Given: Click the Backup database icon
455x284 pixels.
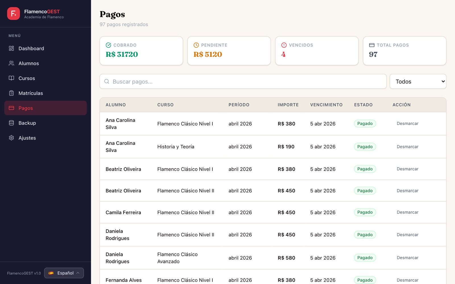Looking at the screenshot, I should tap(11, 123).
